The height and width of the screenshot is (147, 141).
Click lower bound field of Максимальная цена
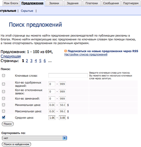(52, 111)
